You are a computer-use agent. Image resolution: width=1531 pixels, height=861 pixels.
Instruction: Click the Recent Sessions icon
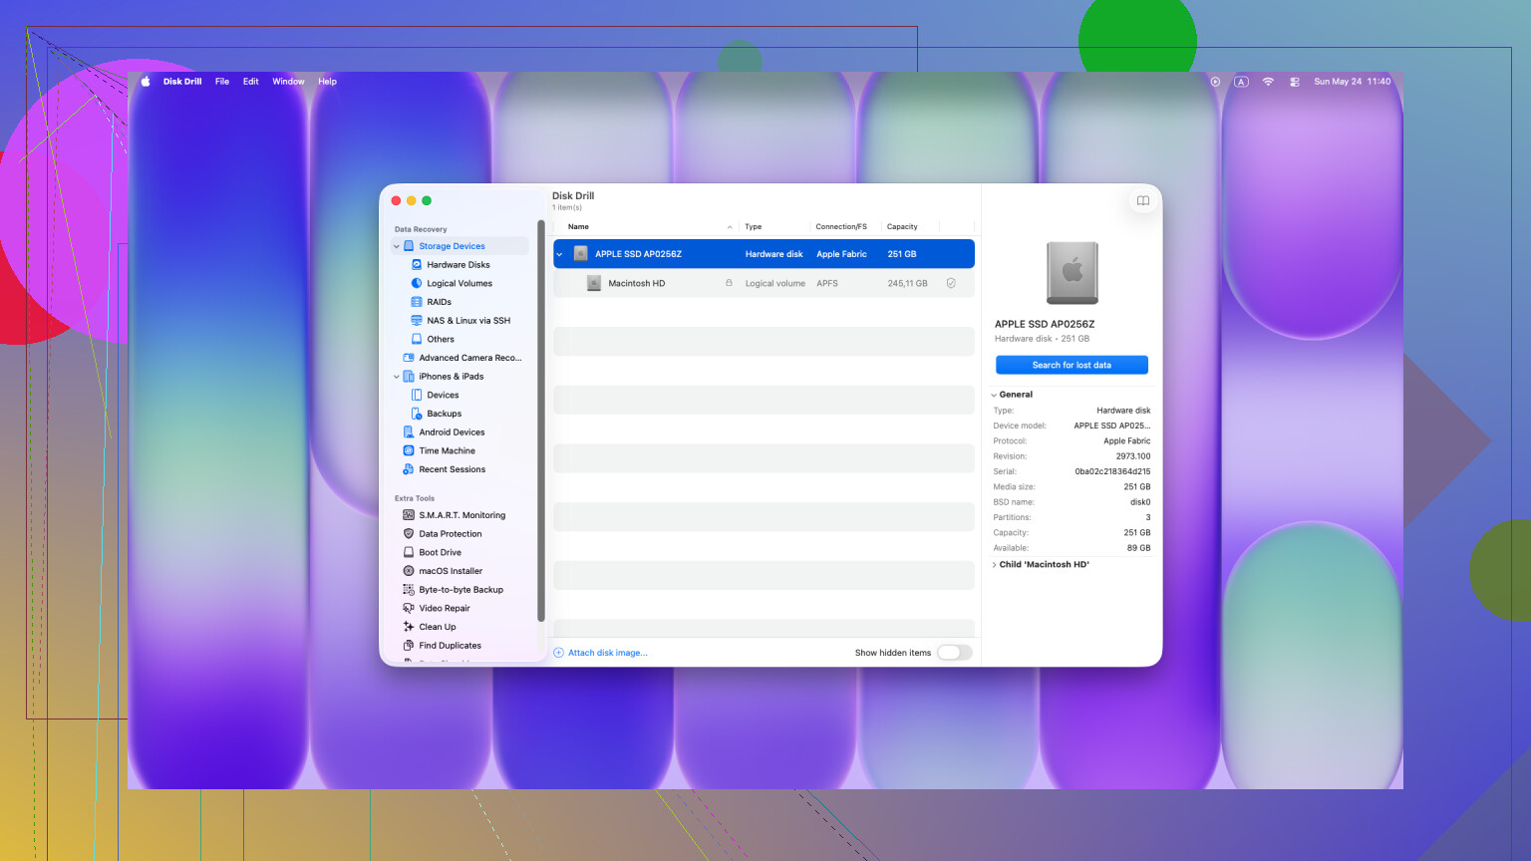tap(409, 469)
